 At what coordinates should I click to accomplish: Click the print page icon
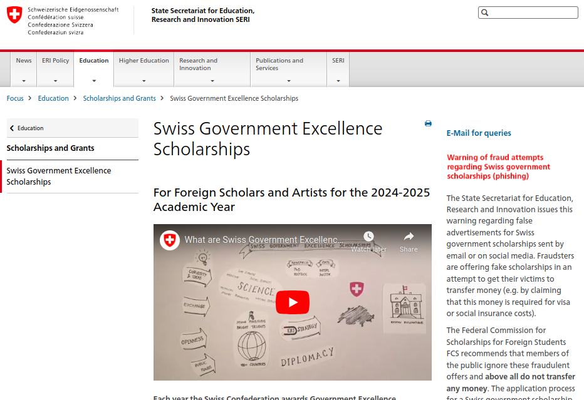428,123
